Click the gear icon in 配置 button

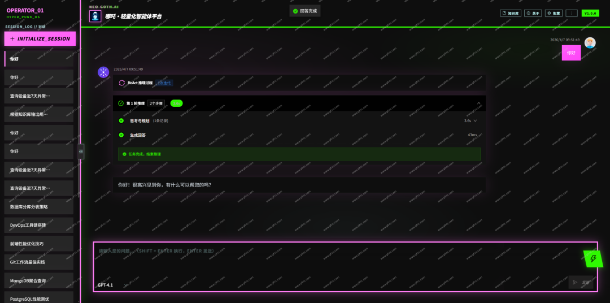[x=549, y=13]
